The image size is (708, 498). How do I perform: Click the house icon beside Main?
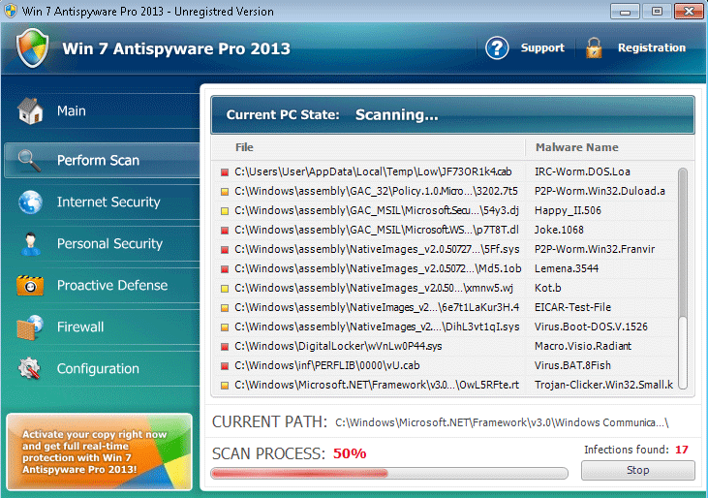[30, 111]
